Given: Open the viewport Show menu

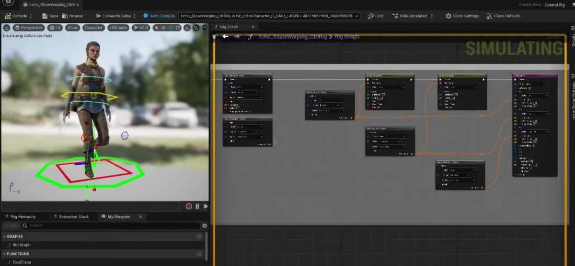Looking at the screenshot, I should click(x=73, y=28).
